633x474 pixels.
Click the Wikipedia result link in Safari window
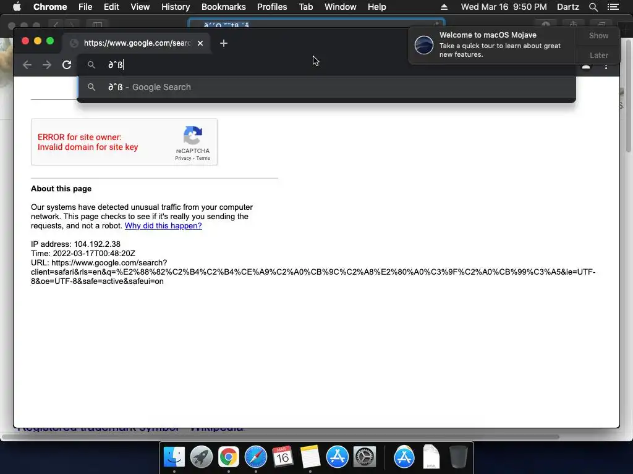pyautogui.click(x=130, y=429)
